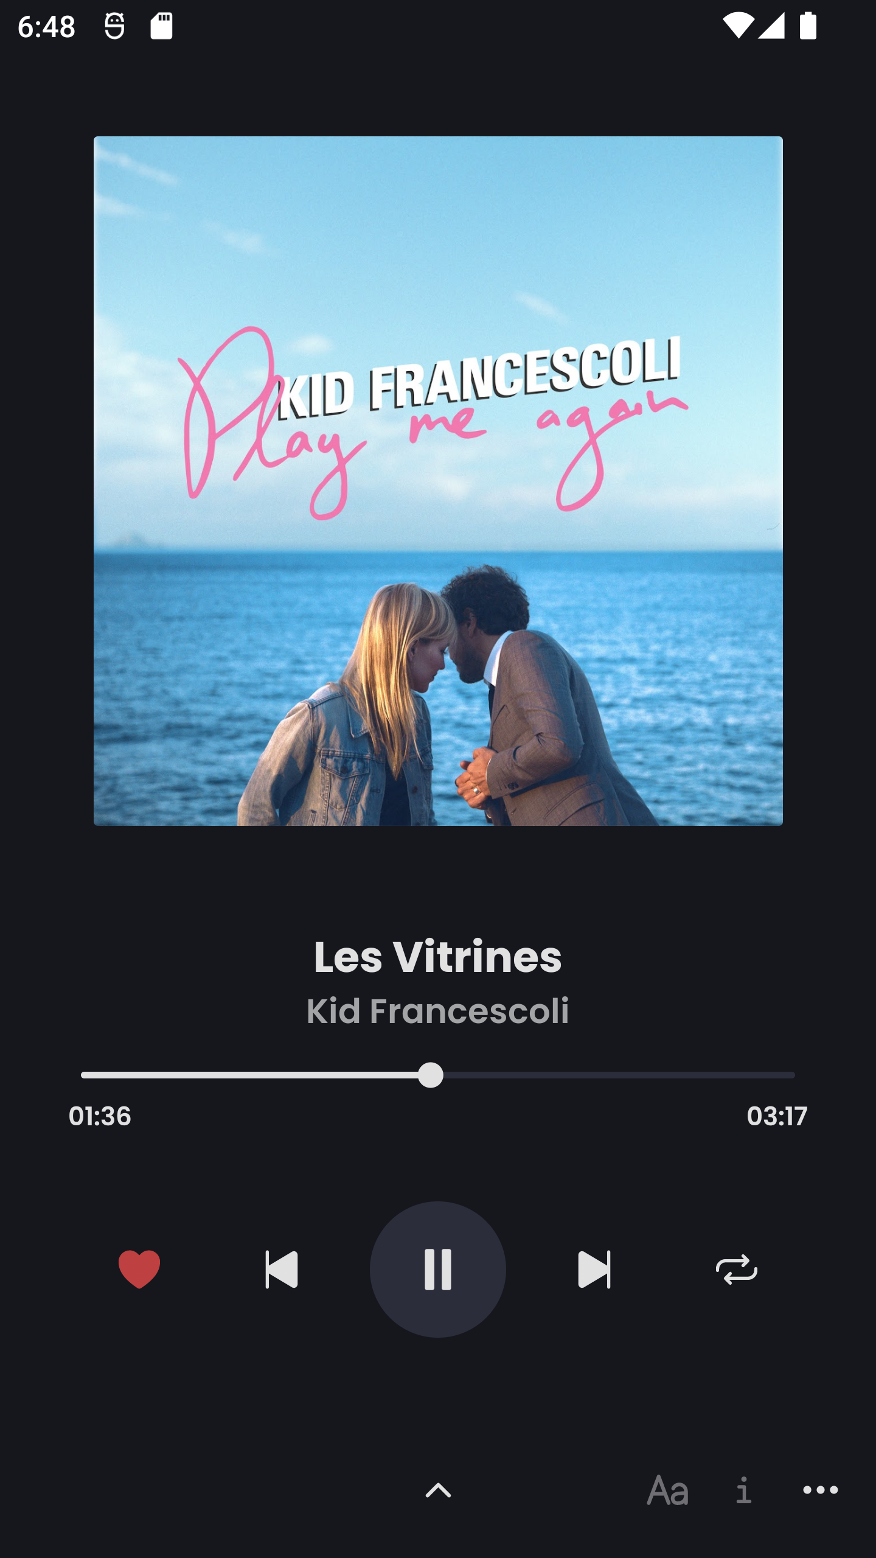Tap the Play Me Again album artwork
Viewport: 876px width, 1558px height.
tap(438, 481)
